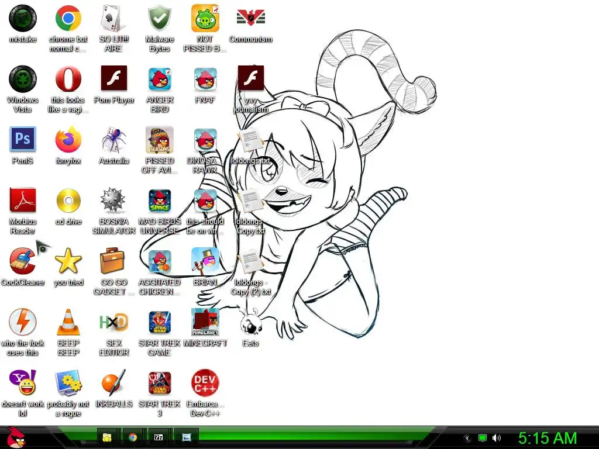Open the 'Windows Vista' recycle bin icon

pyautogui.click(x=23, y=79)
